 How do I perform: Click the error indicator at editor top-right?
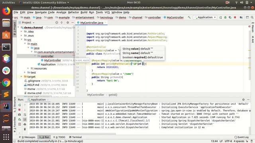pos(249,27)
